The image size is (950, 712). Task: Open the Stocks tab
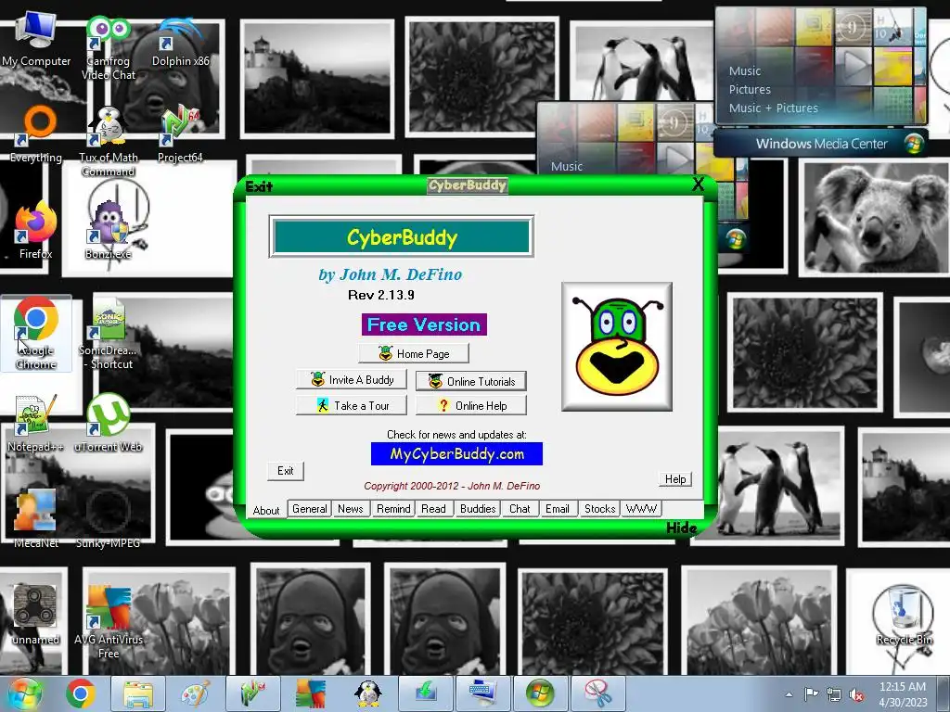(600, 509)
